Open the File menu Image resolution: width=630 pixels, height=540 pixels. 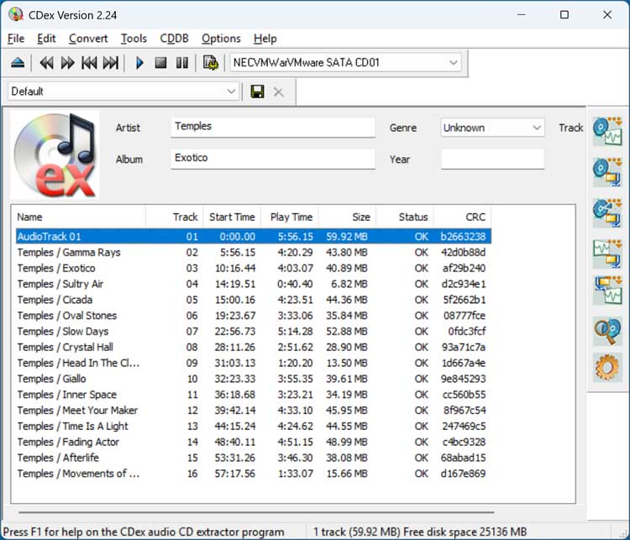[x=16, y=39]
